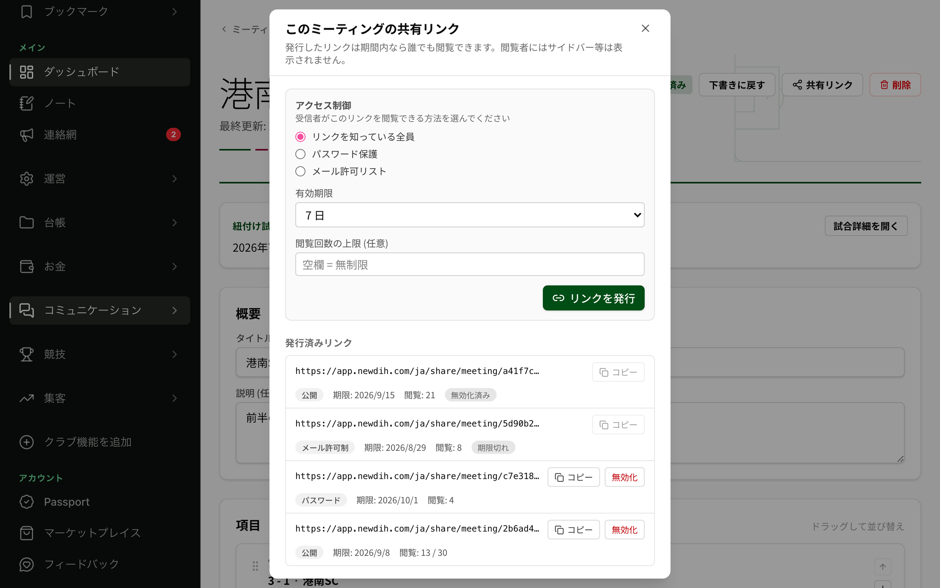Expand the 運営 chevron
The image size is (940, 588).
pos(175,179)
